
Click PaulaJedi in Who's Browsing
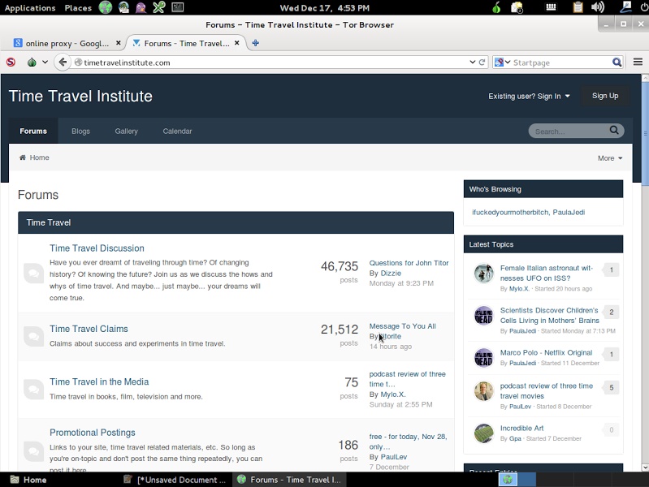[x=569, y=213]
